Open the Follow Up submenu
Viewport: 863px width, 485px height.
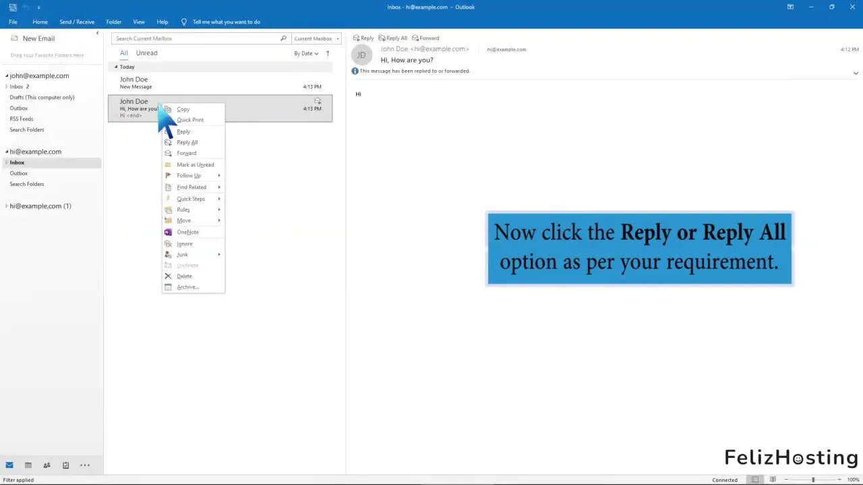[193, 175]
